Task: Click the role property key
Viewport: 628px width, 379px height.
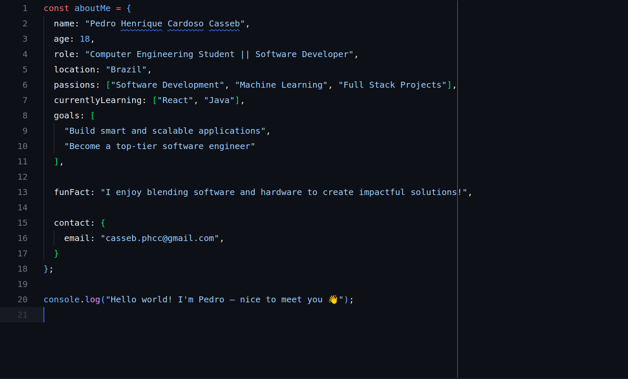Action: 64,54
